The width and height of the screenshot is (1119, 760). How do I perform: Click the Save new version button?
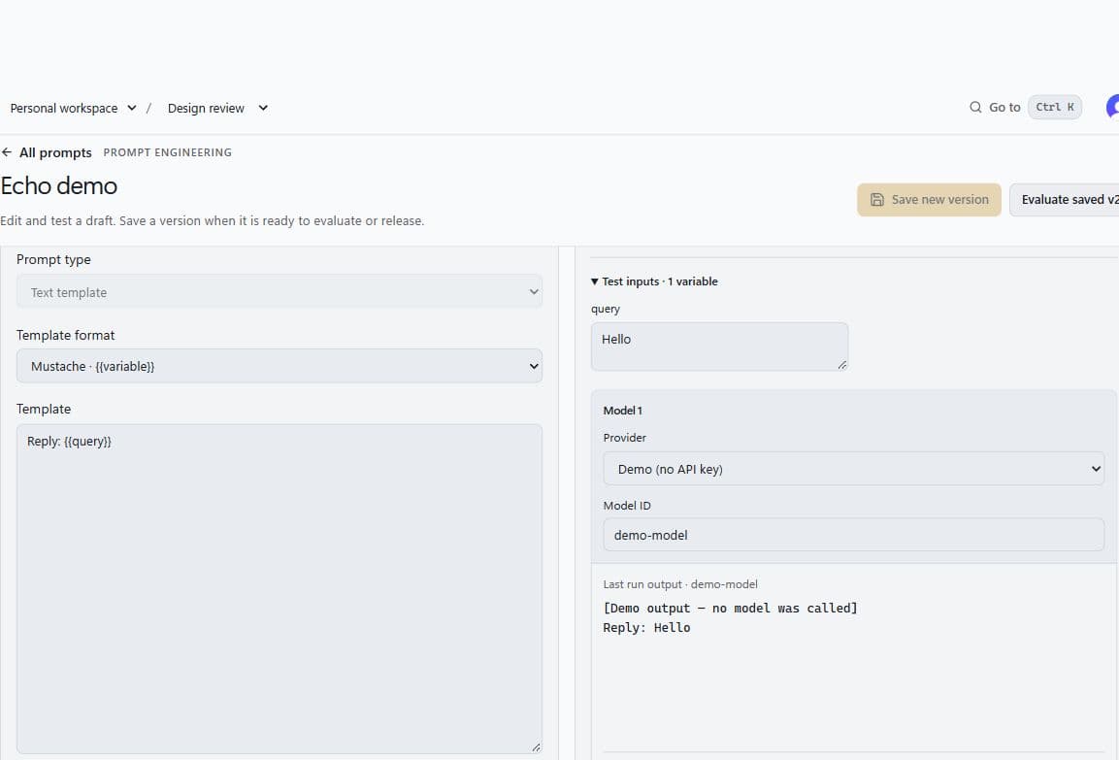pyautogui.click(x=929, y=200)
